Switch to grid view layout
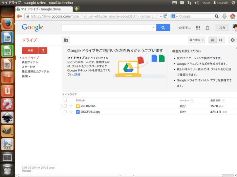 coord(221,40)
